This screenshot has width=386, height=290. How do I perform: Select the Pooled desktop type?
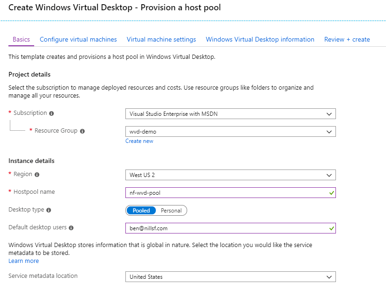pyautogui.click(x=141, y=210)
